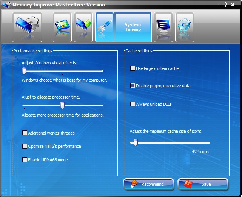Open the monitor with text lines icon
This screenshot has width=242, height=197.
pos(163,27)
